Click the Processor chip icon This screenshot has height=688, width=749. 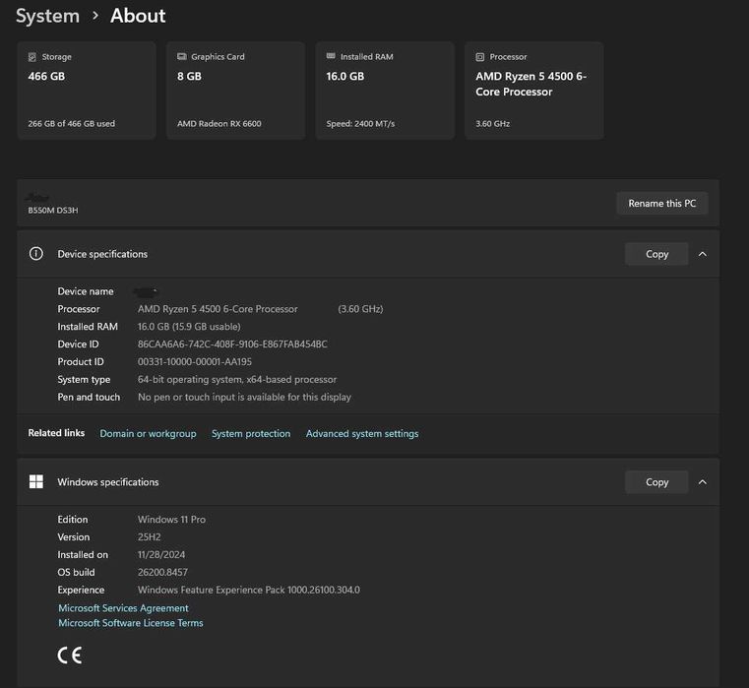pos(480,57)
